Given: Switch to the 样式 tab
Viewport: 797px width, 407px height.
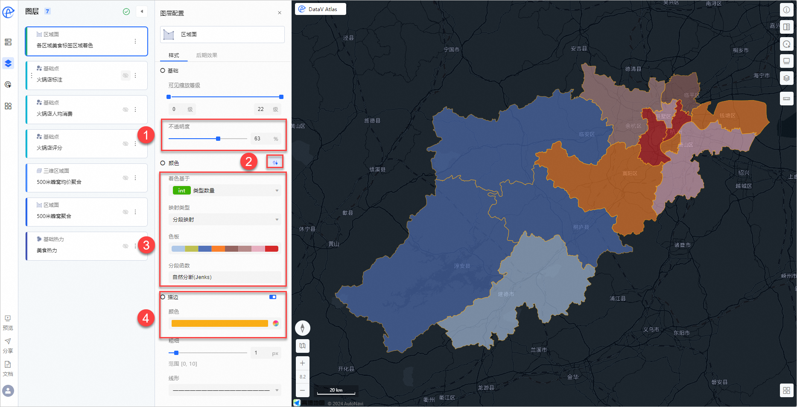Looking at the screenshot, I should (x=174, y=55).
